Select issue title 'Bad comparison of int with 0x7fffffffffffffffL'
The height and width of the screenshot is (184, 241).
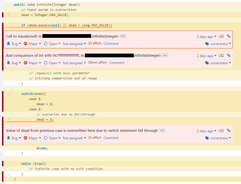43,56
